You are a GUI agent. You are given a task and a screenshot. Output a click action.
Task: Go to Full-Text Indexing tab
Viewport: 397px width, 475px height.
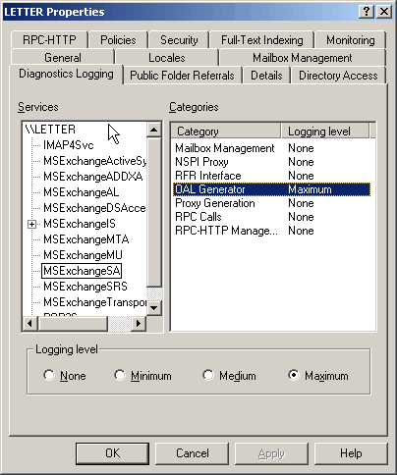click(x=262, y=40)
